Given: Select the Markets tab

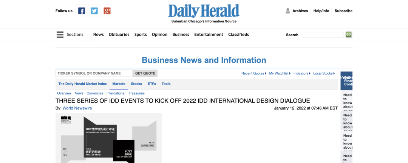Looking at the screenshot, I should pyautogui.click(x=119, y=84).
